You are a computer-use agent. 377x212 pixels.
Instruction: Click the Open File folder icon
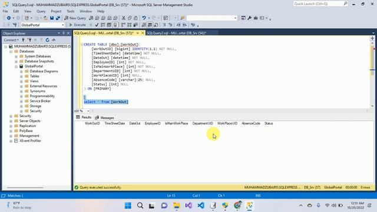[45, 18]
